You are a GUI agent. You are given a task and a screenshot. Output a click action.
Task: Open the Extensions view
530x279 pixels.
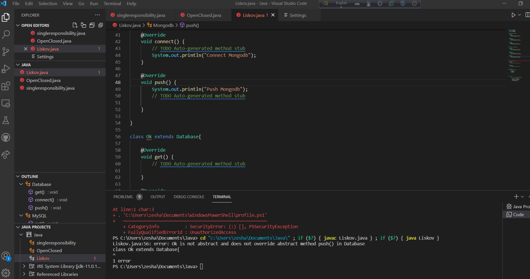tap(6, 86)
